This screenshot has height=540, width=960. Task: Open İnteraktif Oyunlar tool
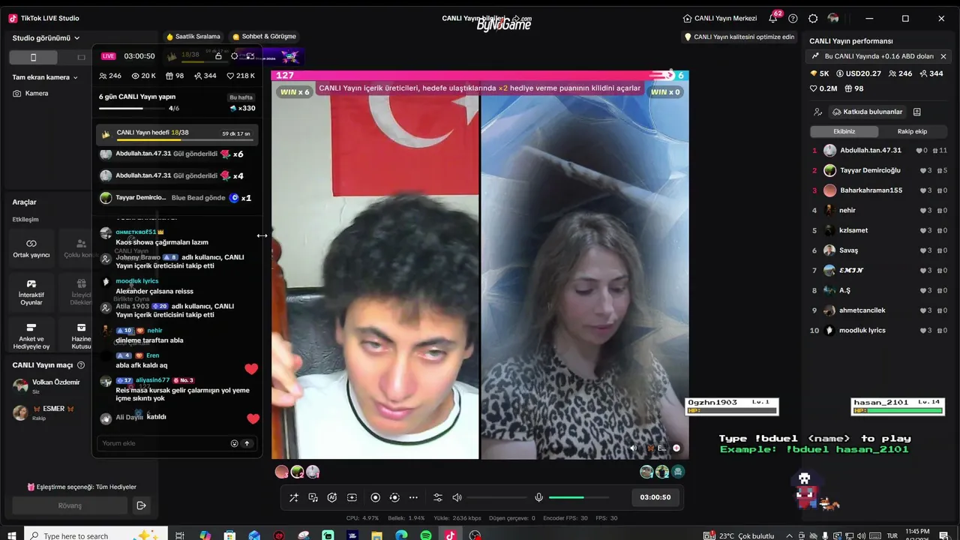coord(31,292)
